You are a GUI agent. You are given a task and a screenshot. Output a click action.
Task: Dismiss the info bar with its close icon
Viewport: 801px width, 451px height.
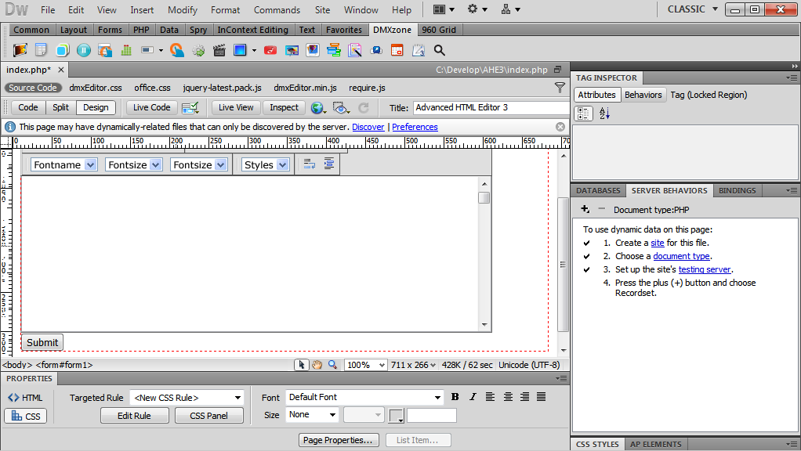coord(560,127)
